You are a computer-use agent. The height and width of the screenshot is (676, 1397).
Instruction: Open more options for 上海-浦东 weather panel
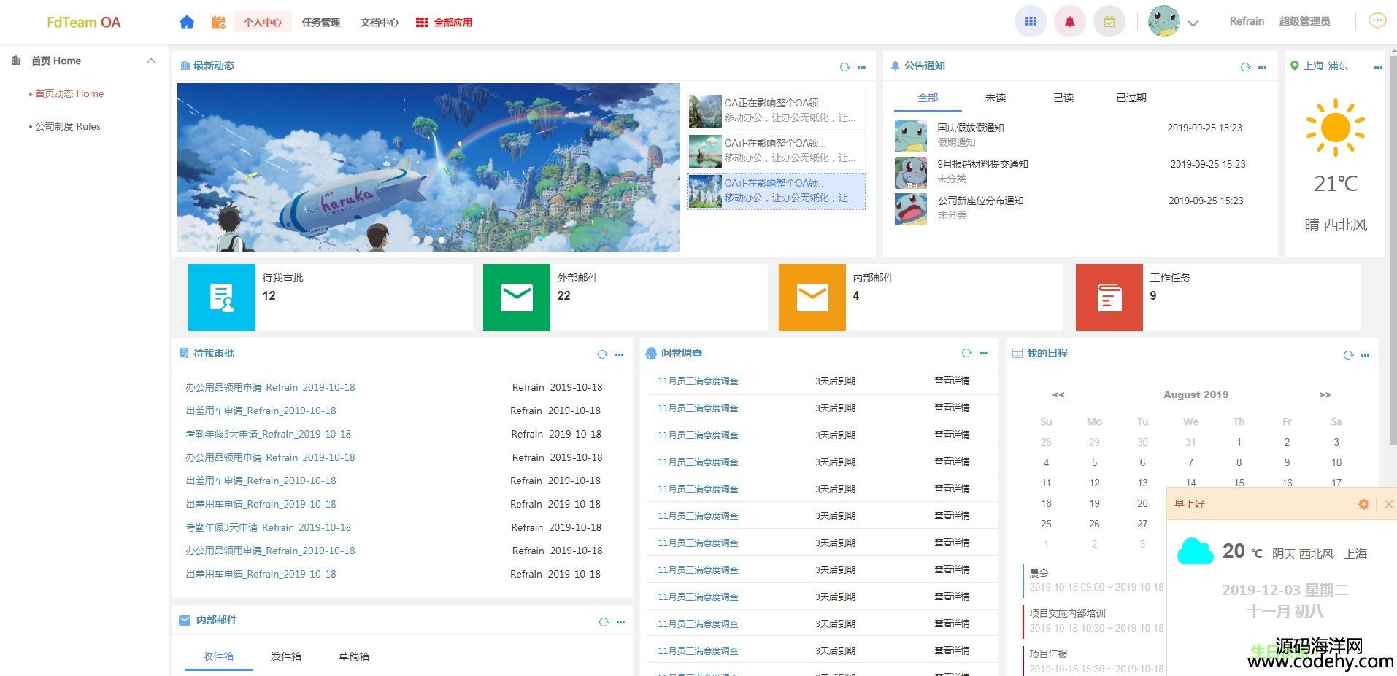point(1378,67)
